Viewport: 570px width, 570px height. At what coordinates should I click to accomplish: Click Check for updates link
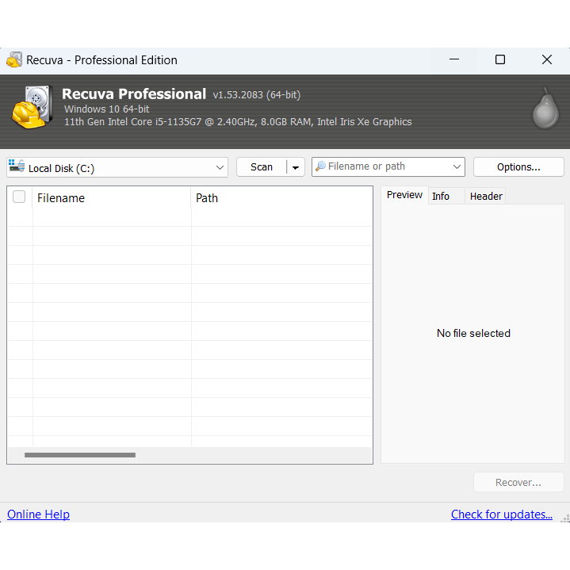tap(501, 515)
